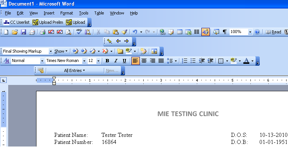This screenshot has height=148, width=288.
Task: Open the Final Showing Markup dropdown
Action: point(51,51)
